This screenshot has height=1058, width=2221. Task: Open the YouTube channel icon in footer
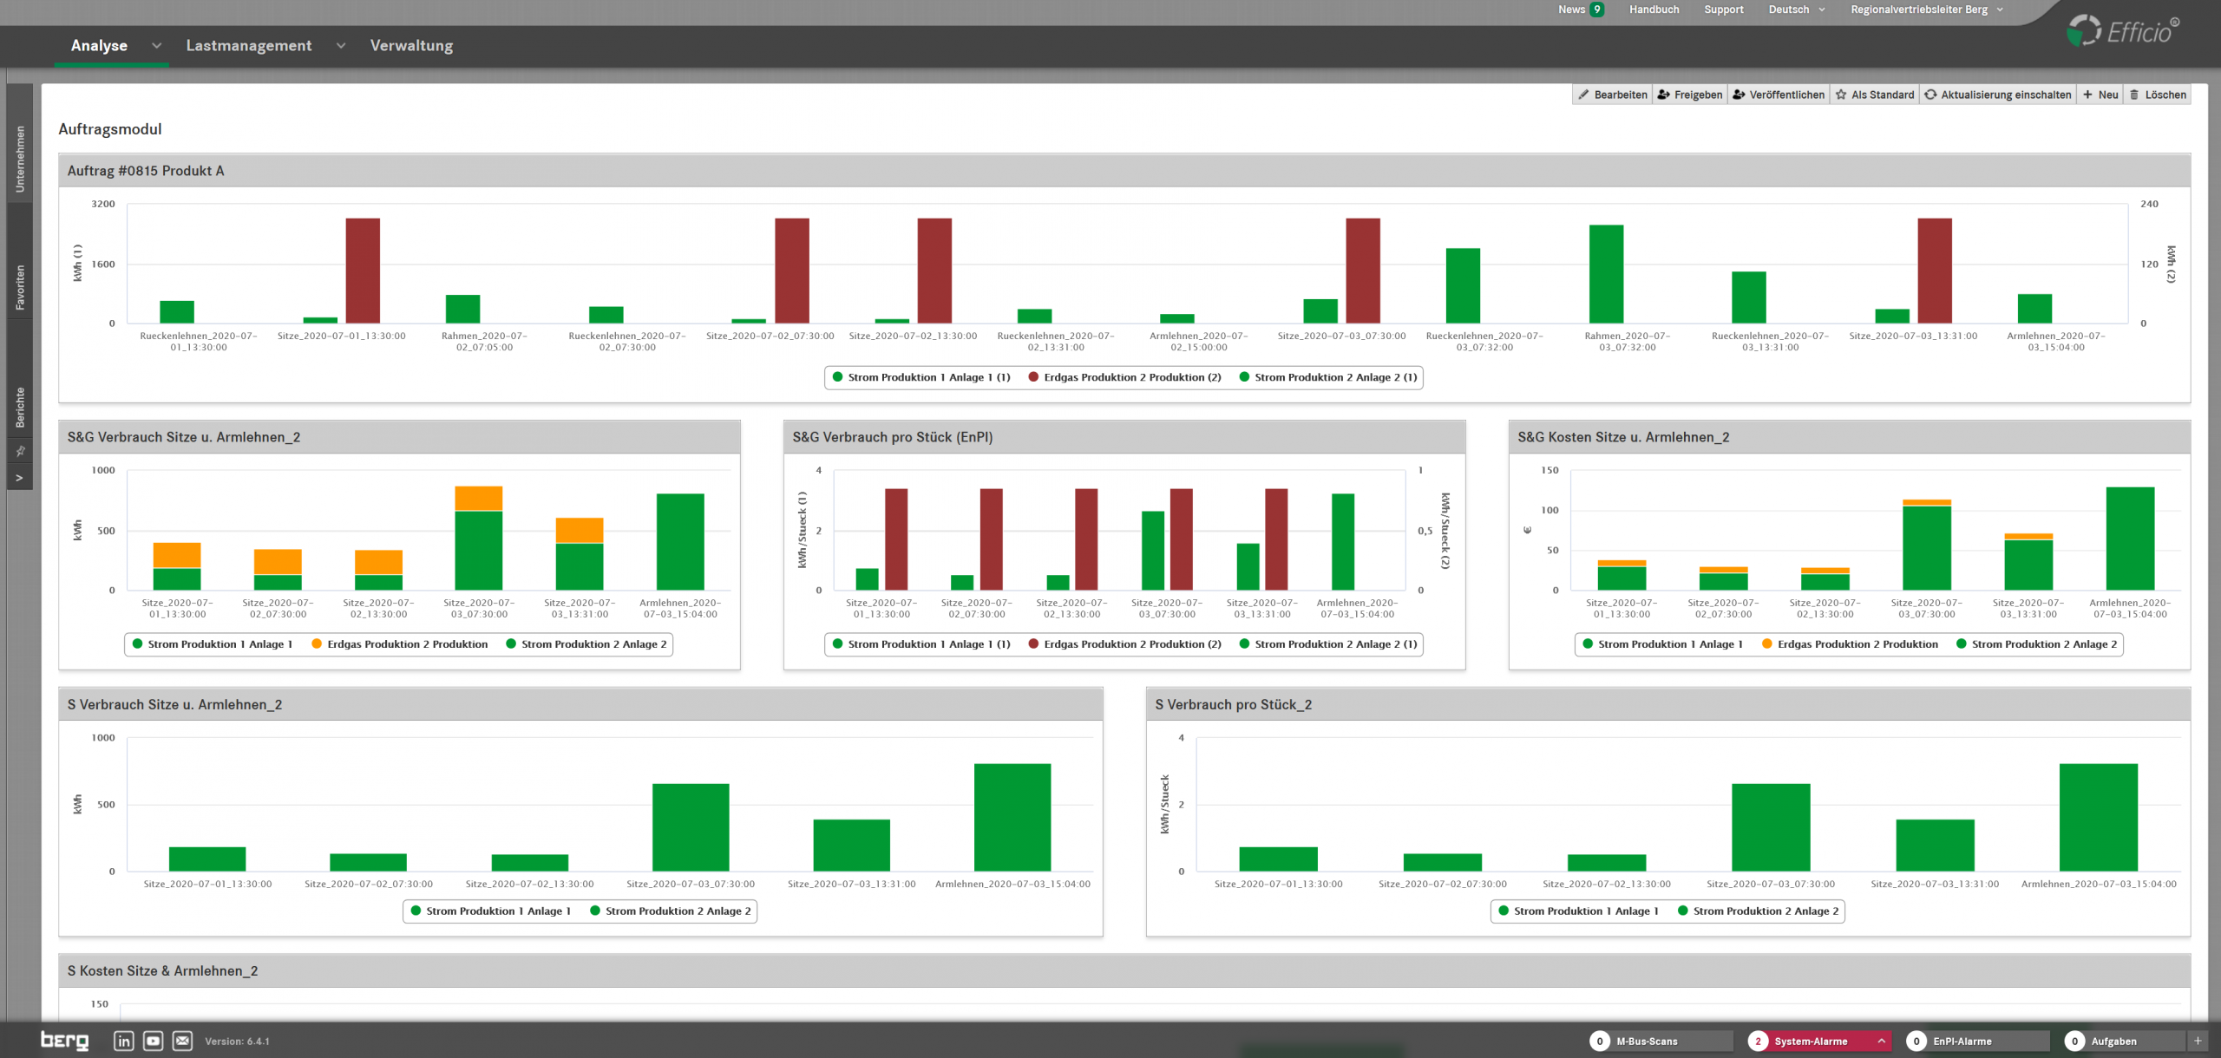154,1041
